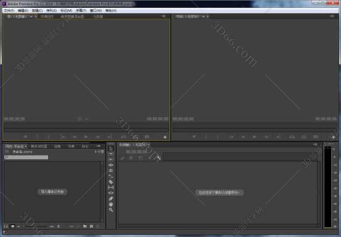Click Lift button in Program monitor

tap(292, 136)
